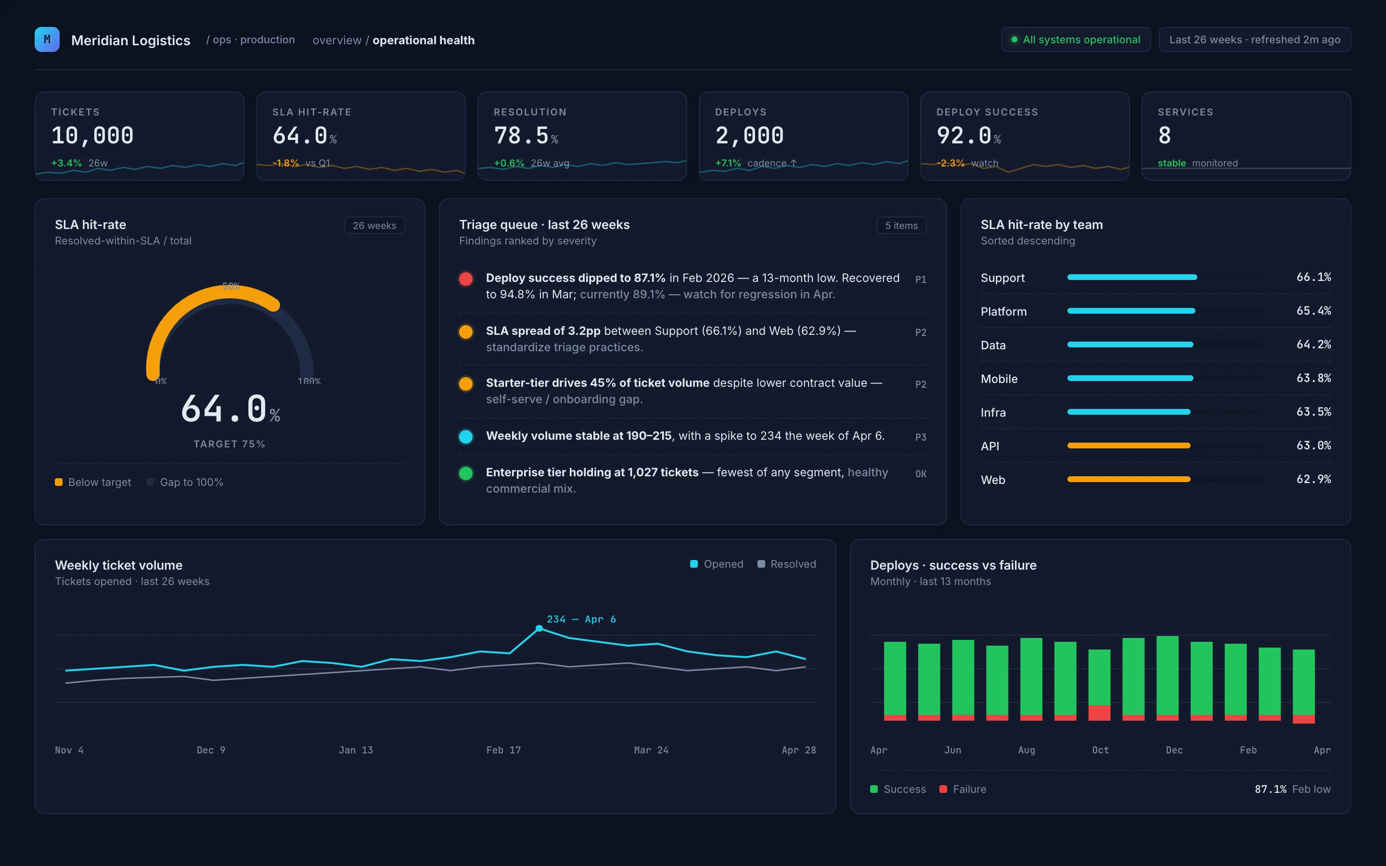This screenshot has width=1386, height=866.
Task: Click the red P1 severity dot
Action: (466, 279)
